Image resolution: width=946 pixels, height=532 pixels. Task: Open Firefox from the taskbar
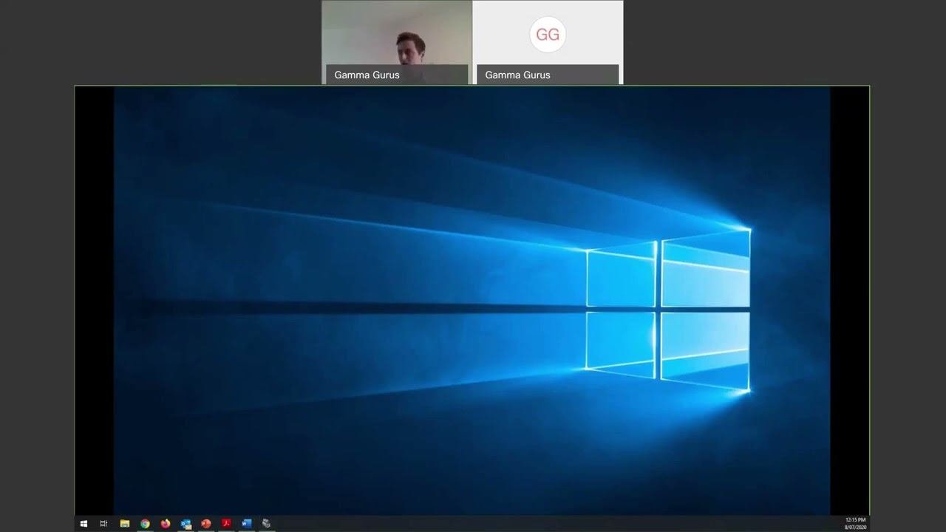tap(166, 524)
